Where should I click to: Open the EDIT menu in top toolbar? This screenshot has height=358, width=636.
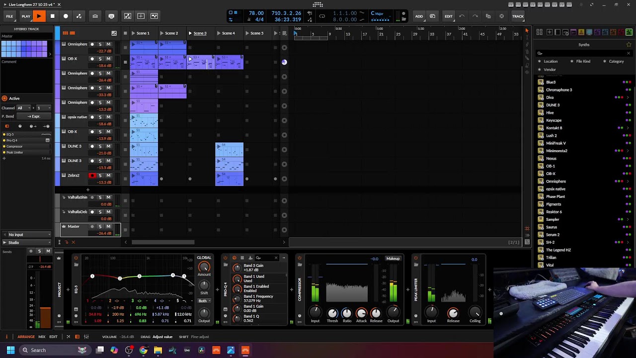coord(449,16)
